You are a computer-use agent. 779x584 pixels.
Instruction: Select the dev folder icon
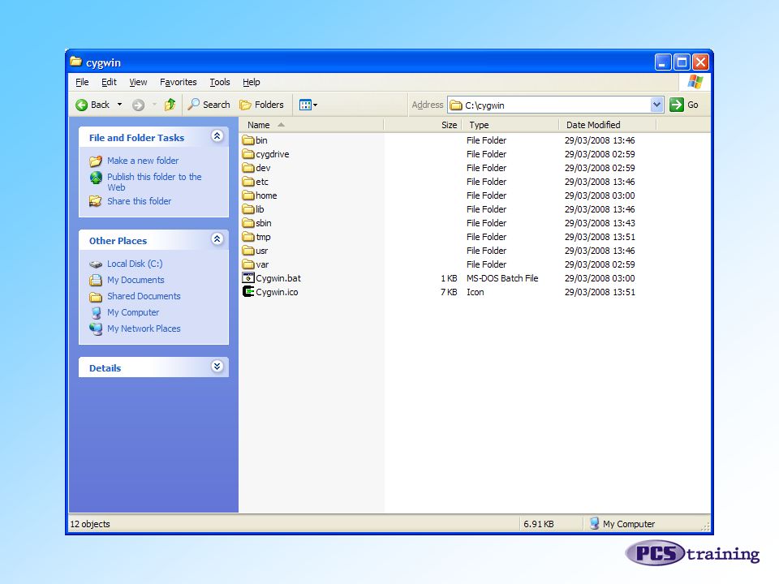pos(248,168)
